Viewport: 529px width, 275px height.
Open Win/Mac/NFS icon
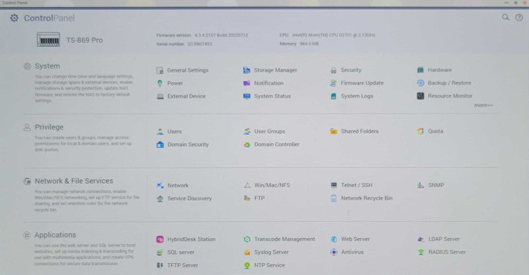pyautogui.click(x=247, y=185)
